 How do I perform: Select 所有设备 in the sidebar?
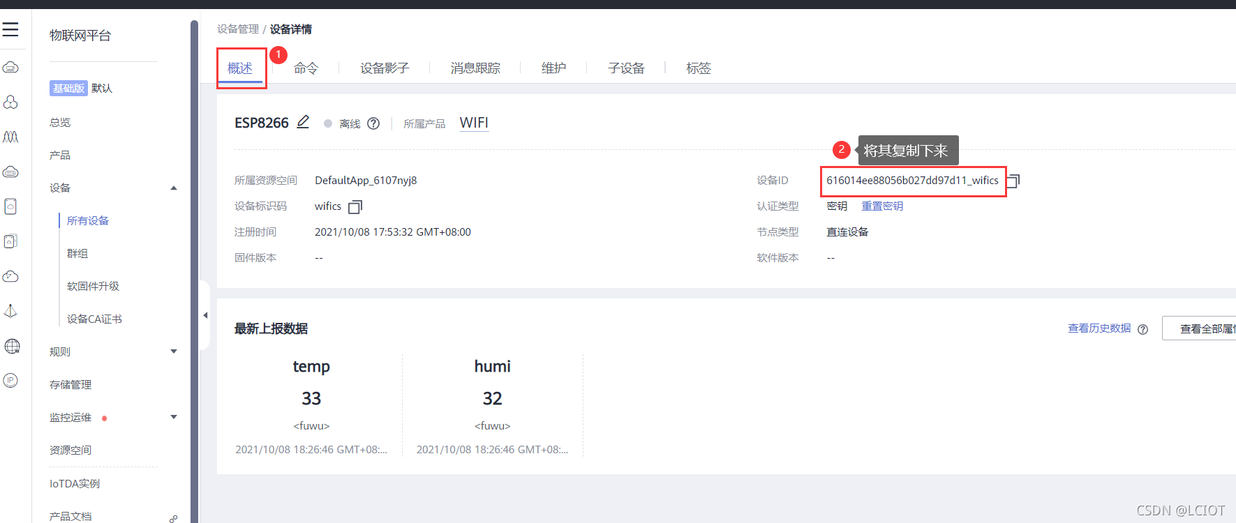click(x=88, y=220)
